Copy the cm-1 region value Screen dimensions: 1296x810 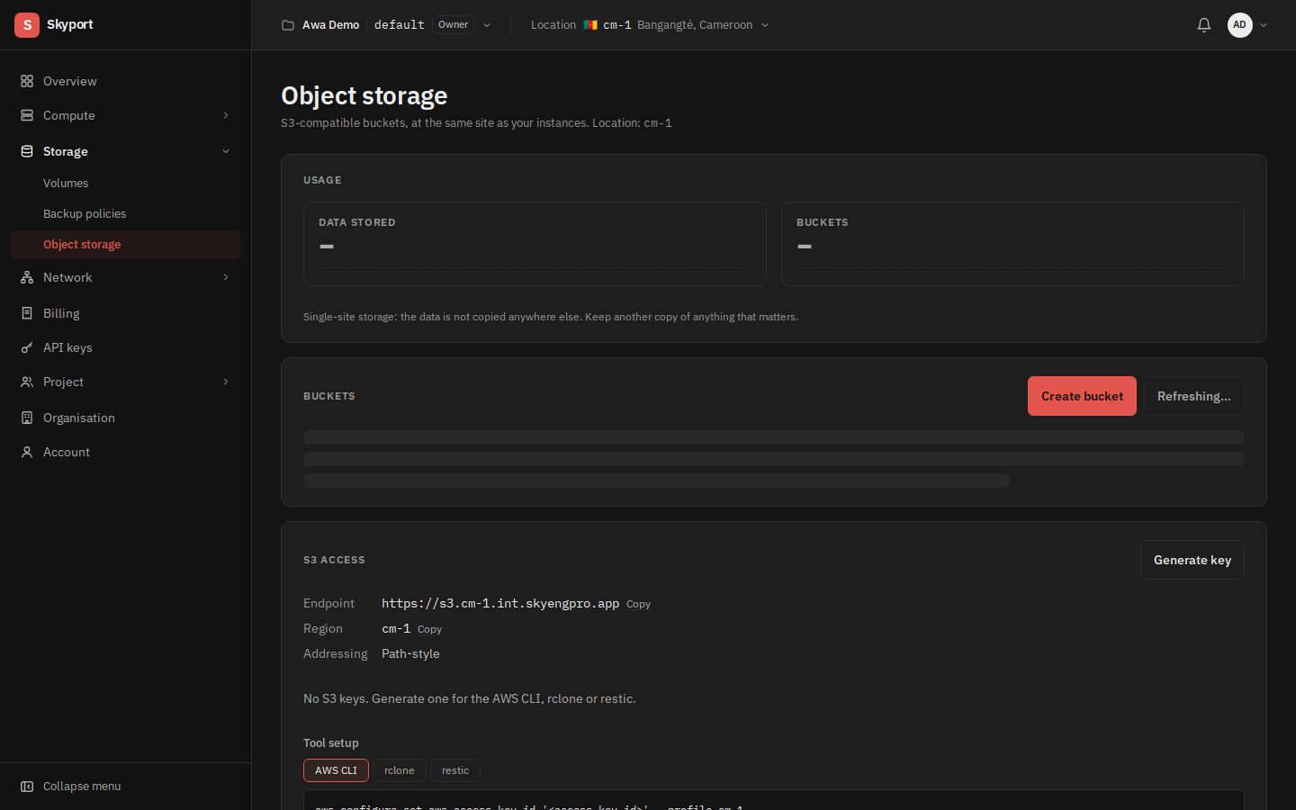click(429, 629)
